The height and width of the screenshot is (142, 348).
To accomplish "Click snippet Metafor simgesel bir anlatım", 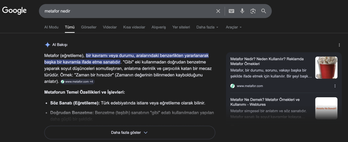I will (268, 114).
